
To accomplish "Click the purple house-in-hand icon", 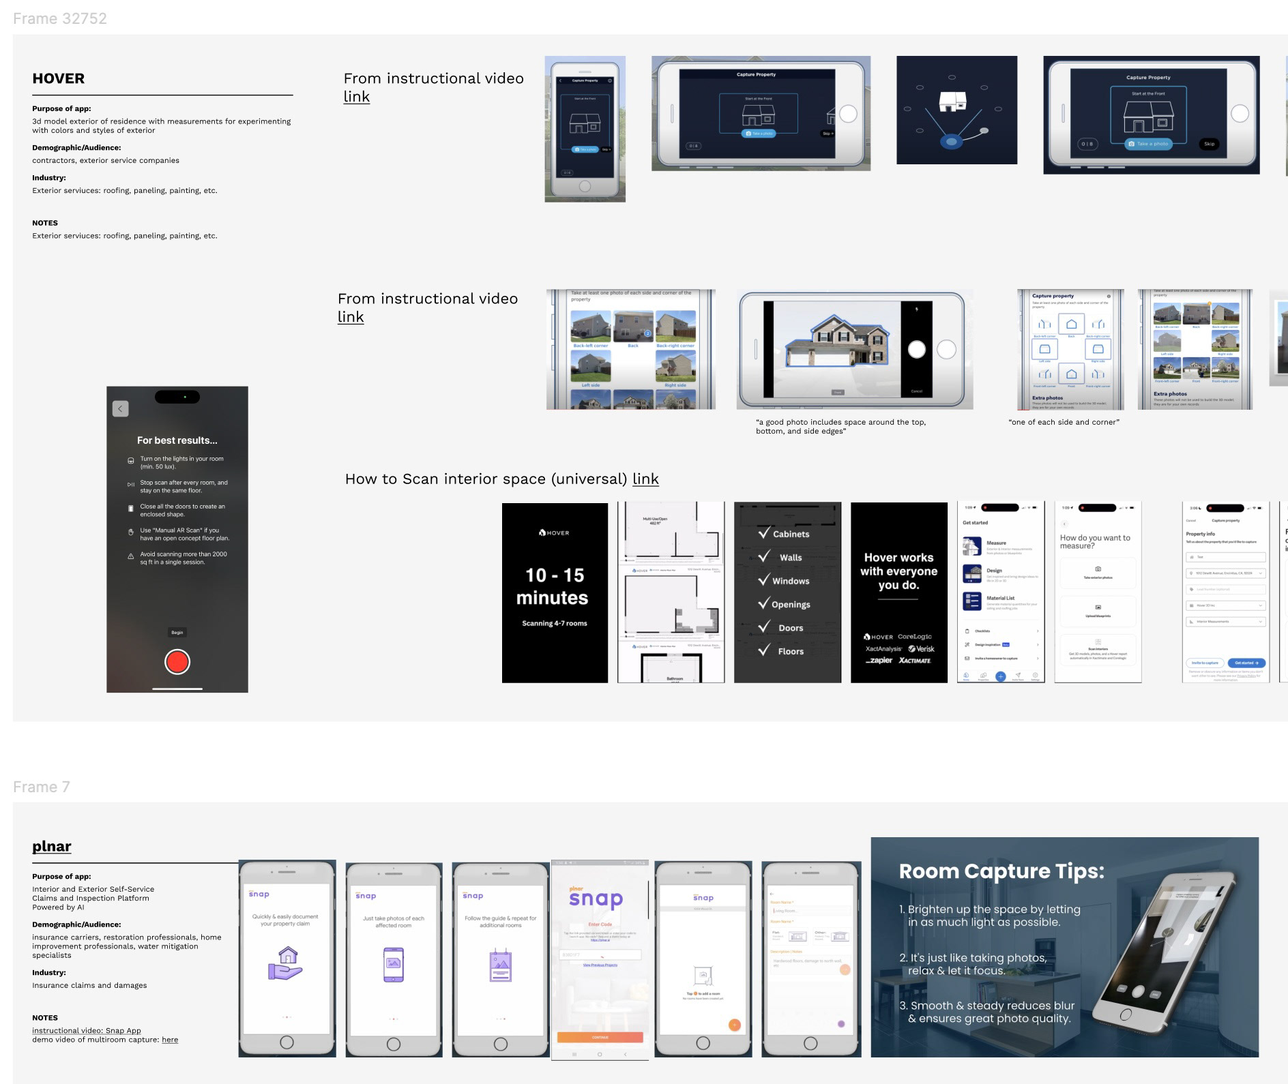I will (286, 963).
